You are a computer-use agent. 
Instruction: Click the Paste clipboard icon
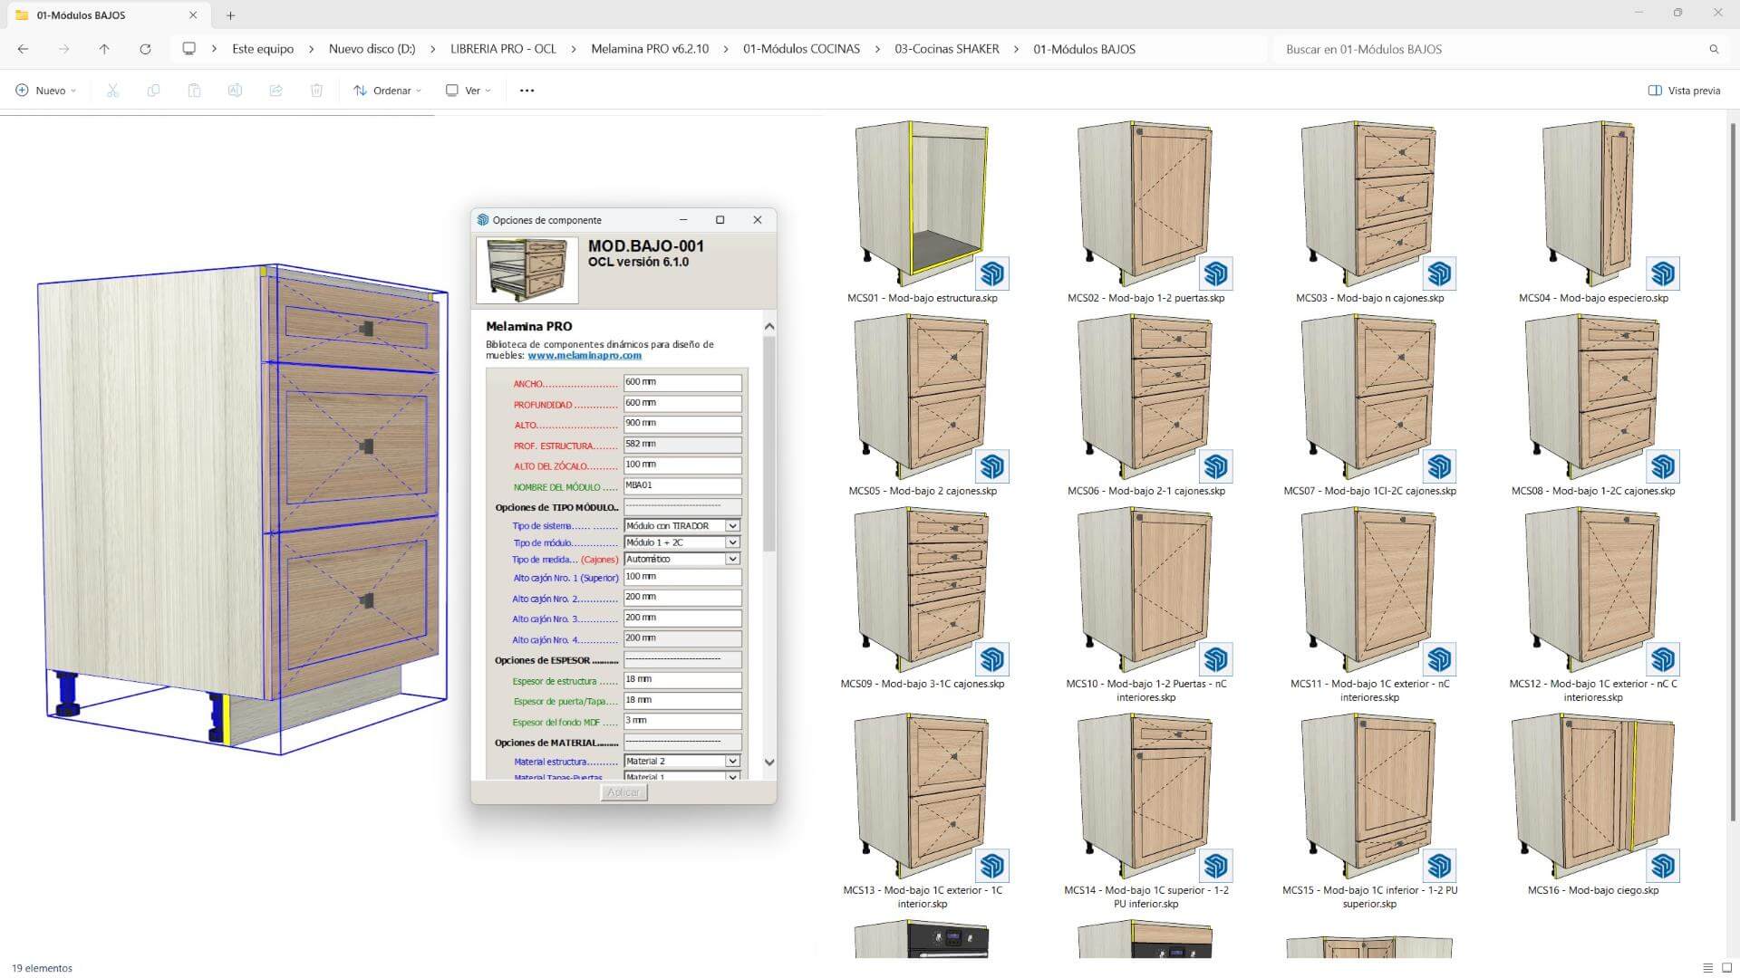coord(194,91)
